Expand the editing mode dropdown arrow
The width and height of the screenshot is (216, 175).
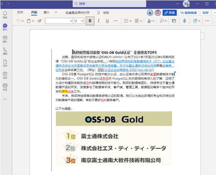point(199,21)
